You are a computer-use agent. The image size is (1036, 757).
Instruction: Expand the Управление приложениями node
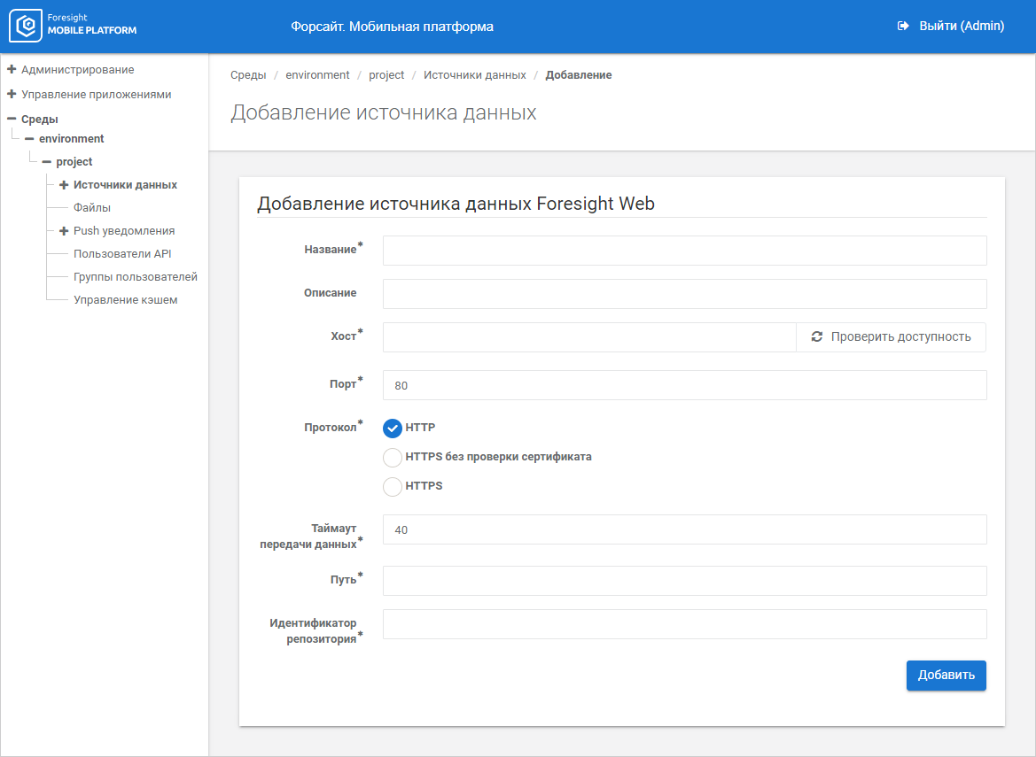click(12, 94)
